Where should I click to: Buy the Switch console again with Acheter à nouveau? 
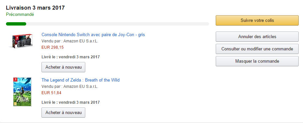pyautogui.click(x=63, y=67)
